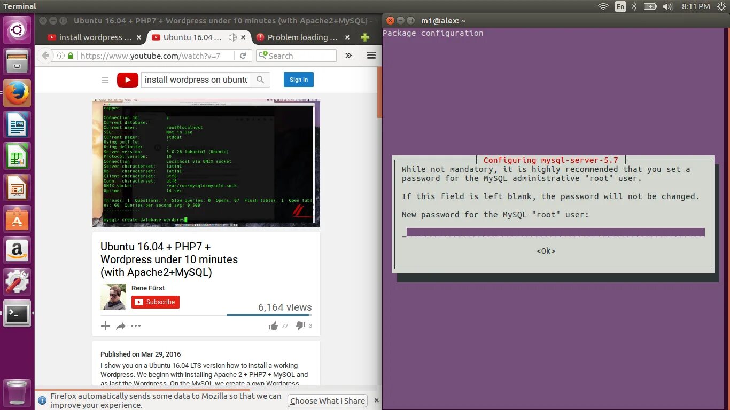
Task: Share the video arrow icon
Action: pos(121,326)
